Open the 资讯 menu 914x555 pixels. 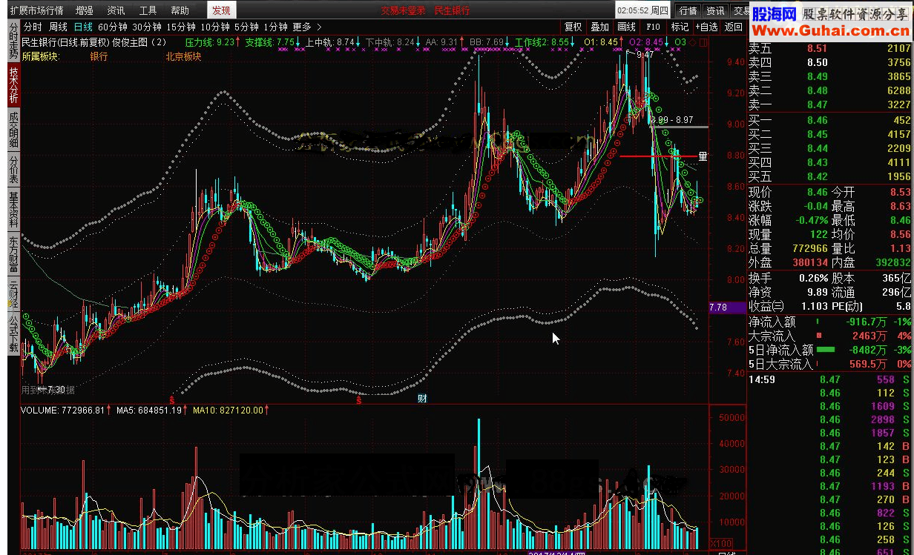tap(116, 10)
